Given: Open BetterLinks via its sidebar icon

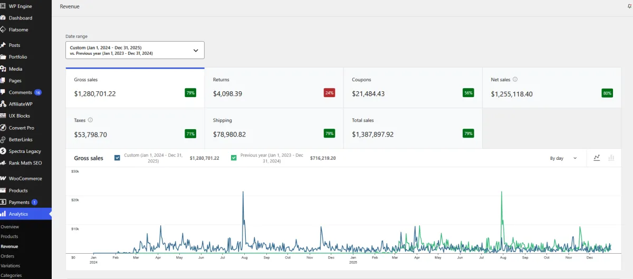Looking at the screenshot, I should coord(3,139).
